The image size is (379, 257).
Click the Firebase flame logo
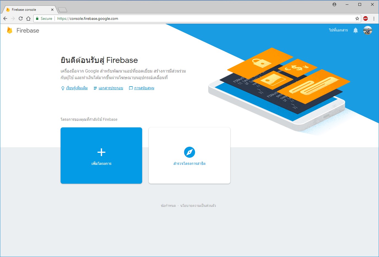10,30
